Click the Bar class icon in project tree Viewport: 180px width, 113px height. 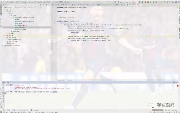[16, 19]
